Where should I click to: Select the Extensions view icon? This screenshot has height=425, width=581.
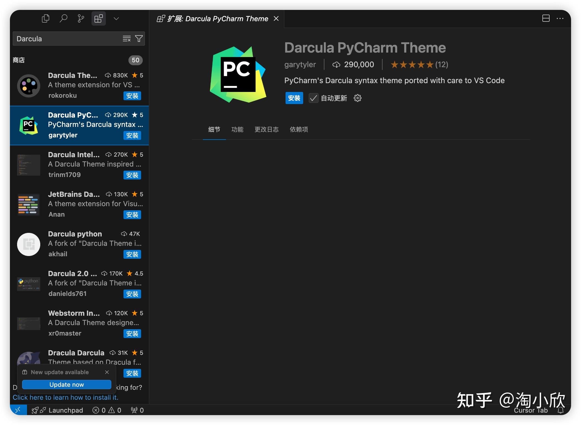pyautogui.click(x=98, y=18)
